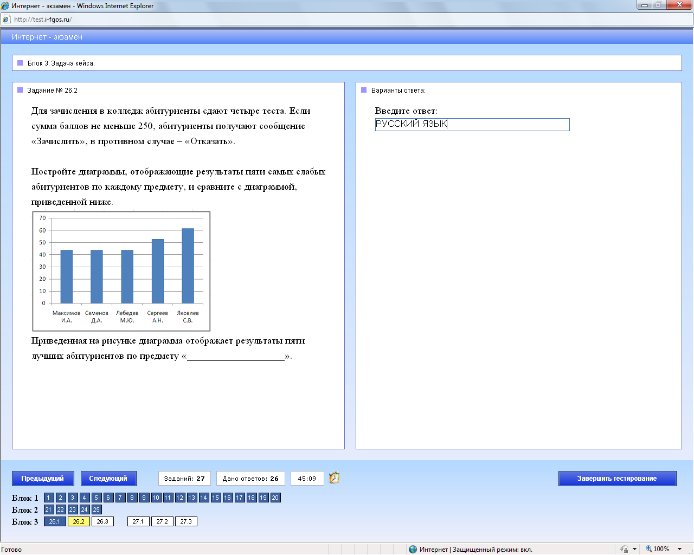Open question 8 in Блок 1
This screenshot has height=555, width=694.
[x=132, y=498]
